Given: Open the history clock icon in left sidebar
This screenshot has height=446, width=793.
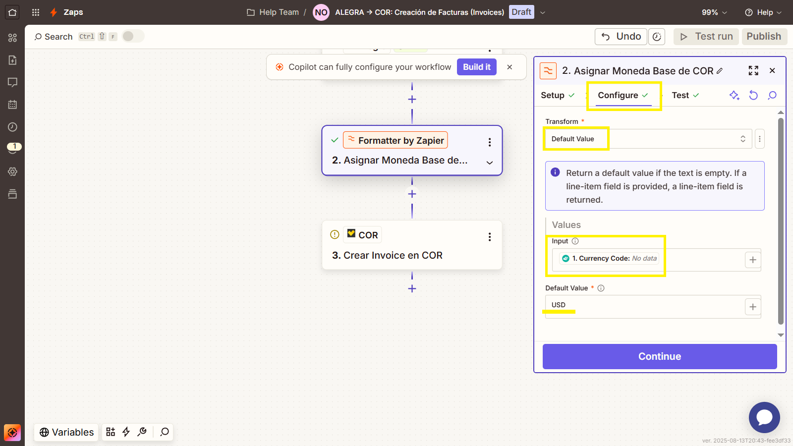Looking at the screenshot, I should 12,127.
